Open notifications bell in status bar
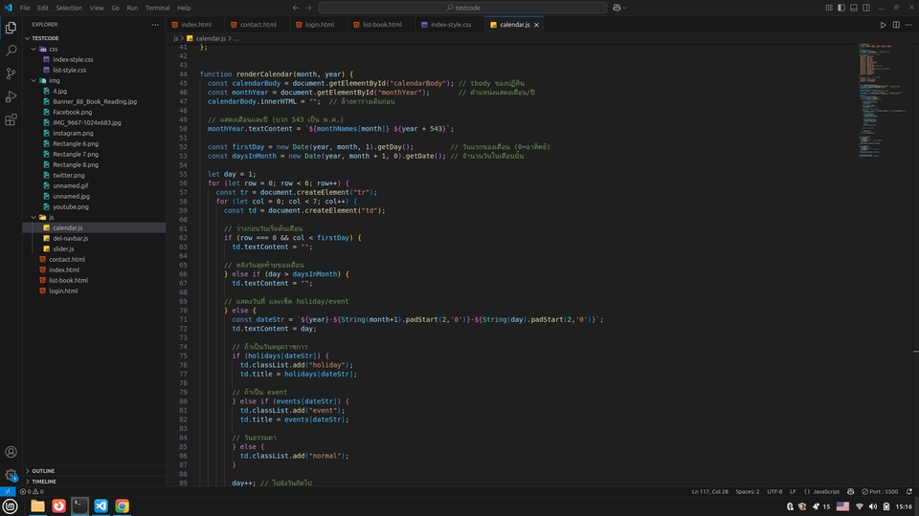919x516 pixels. coord(909,491)
